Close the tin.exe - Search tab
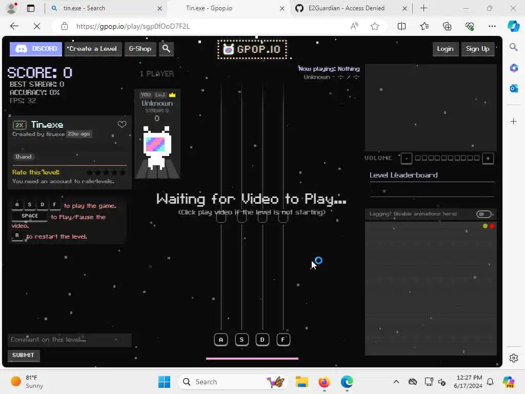Image resolution: width=525 pixels, height=394 pixels. click(160, 8)
